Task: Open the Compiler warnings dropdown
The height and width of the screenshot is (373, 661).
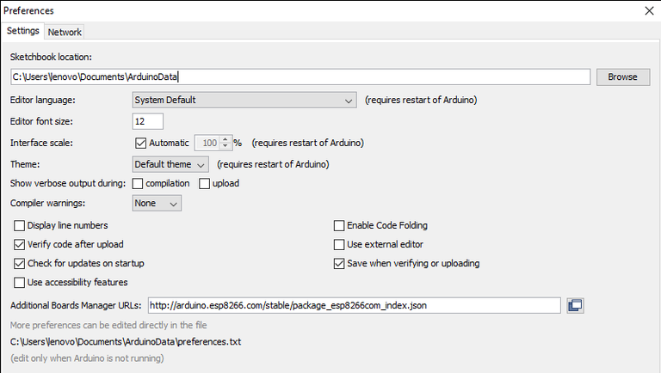Action: tap(157, 204)
